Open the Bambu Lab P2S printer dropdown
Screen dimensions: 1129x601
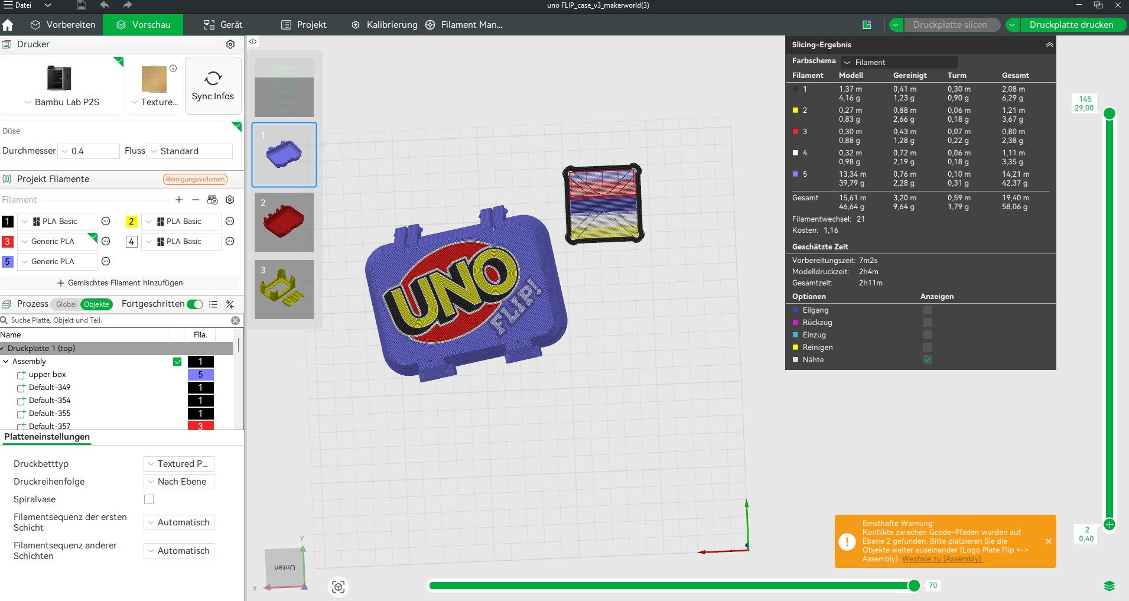[62, 102]
